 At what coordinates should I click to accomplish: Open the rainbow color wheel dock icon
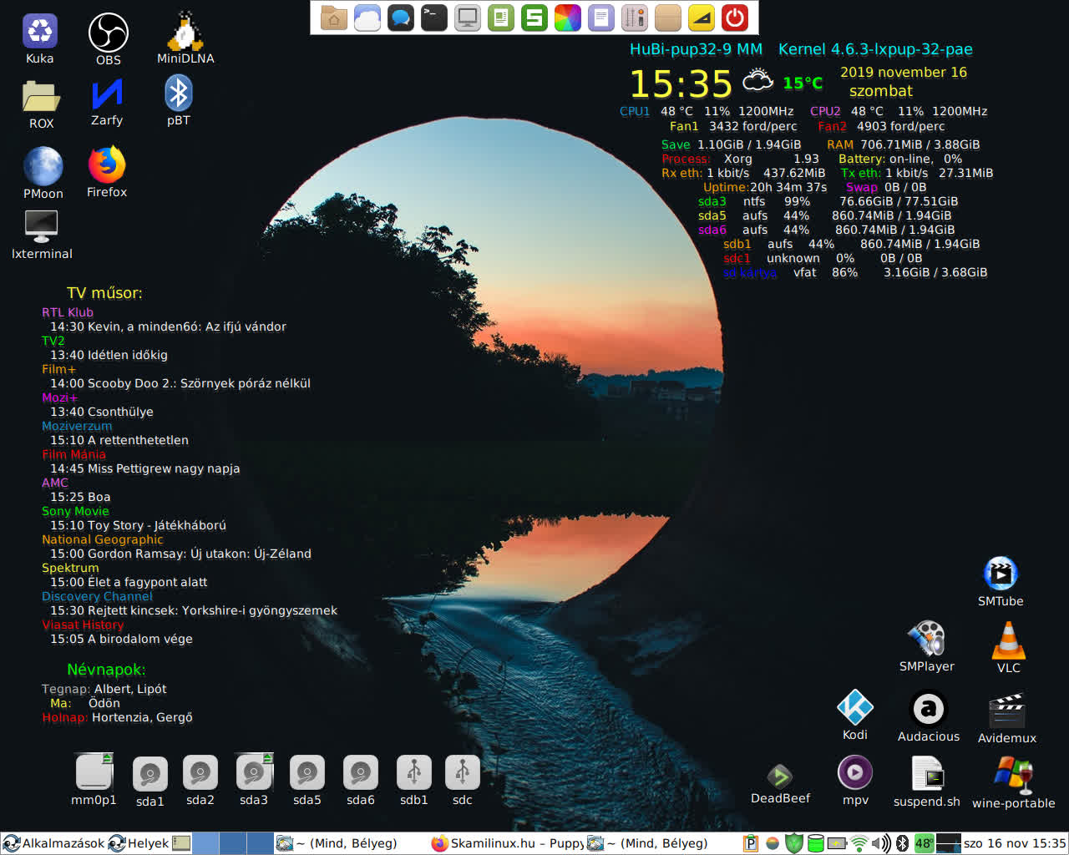point(568,18)
